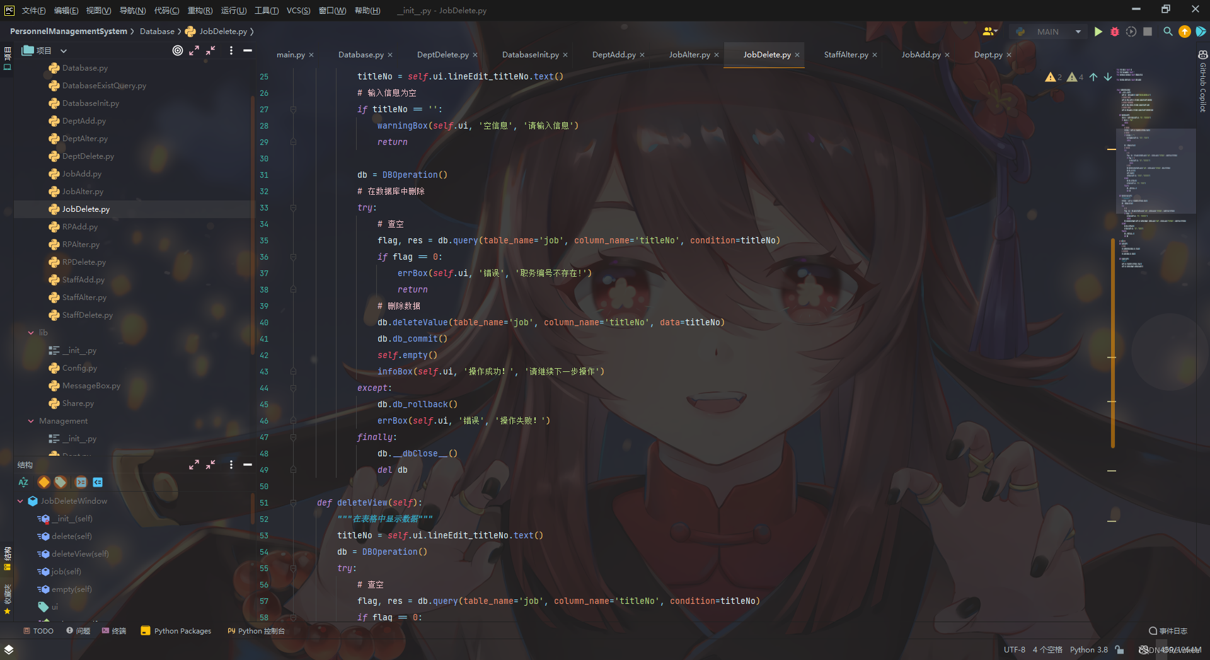Click the weak warnings count indicator showing 4
Screen dimensions: 1210x660
[x=1075, y=77]
